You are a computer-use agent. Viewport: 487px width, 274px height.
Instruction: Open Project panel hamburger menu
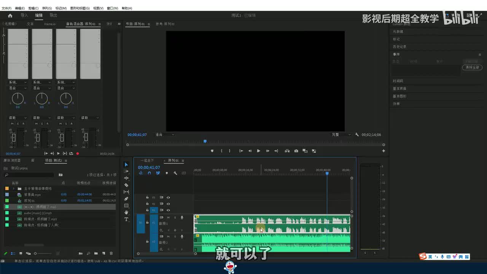(x=66, y=161)
